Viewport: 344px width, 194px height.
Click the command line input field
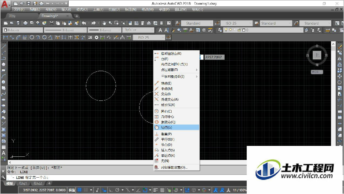tap(126, 178)
